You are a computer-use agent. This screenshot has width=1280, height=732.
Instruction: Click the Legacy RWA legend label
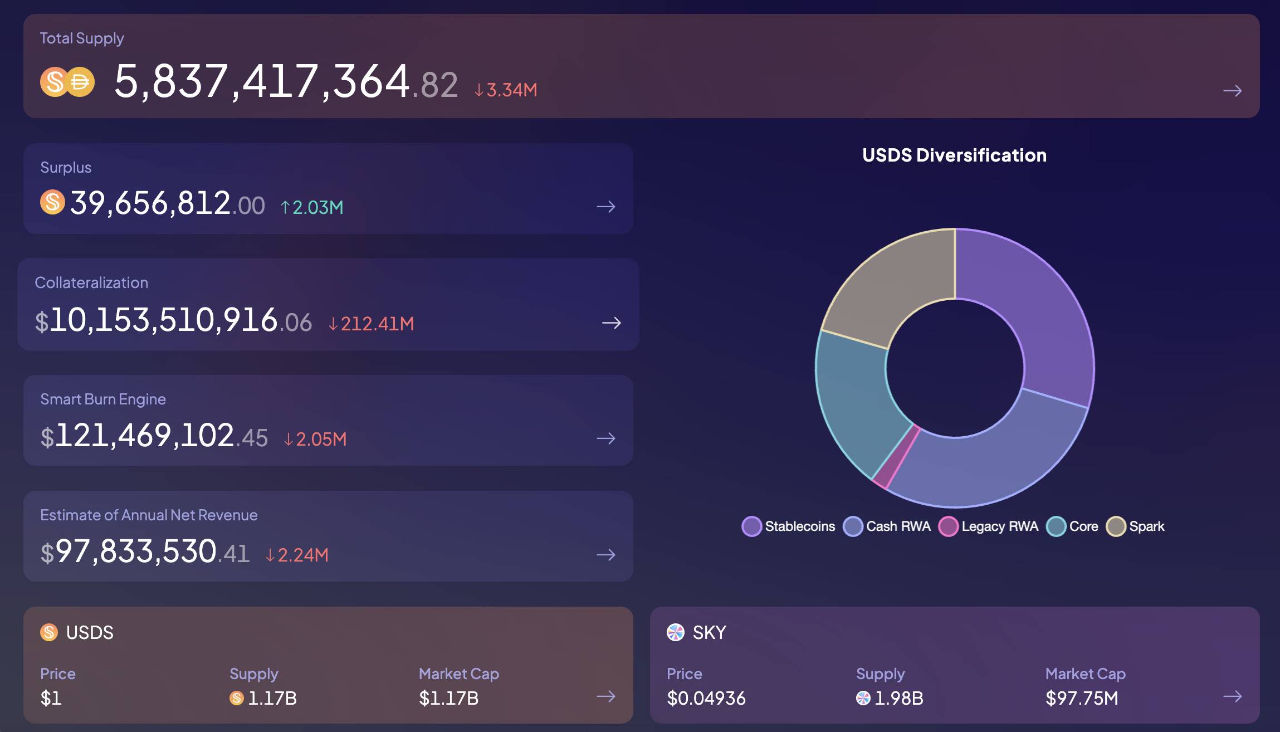[1000, 526]
